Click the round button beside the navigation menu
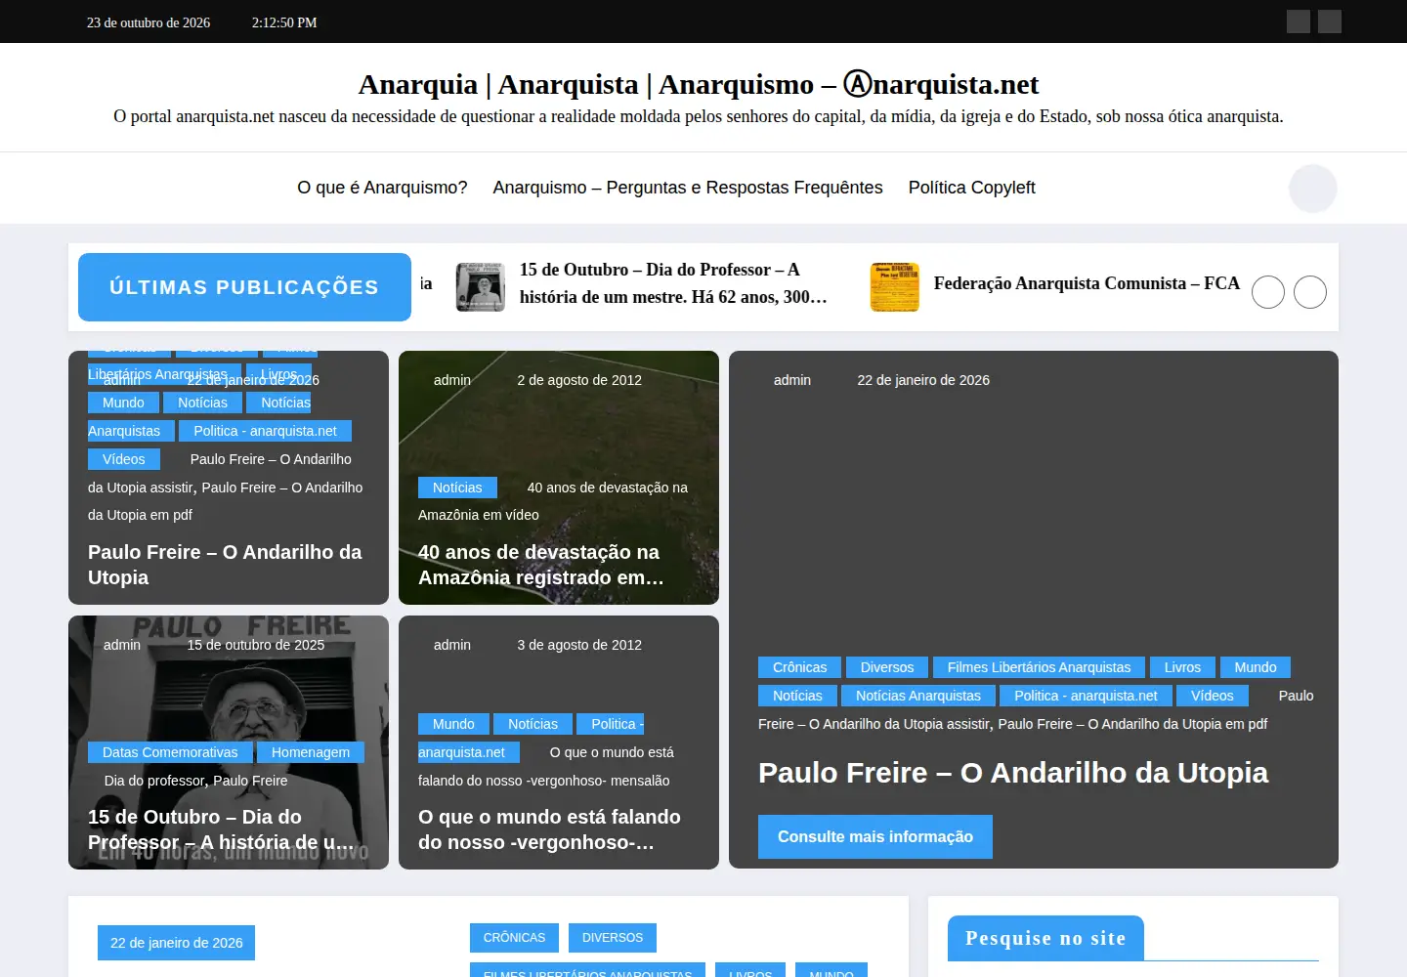The height and width of the screenshot is (977, 1407). 1313,189
